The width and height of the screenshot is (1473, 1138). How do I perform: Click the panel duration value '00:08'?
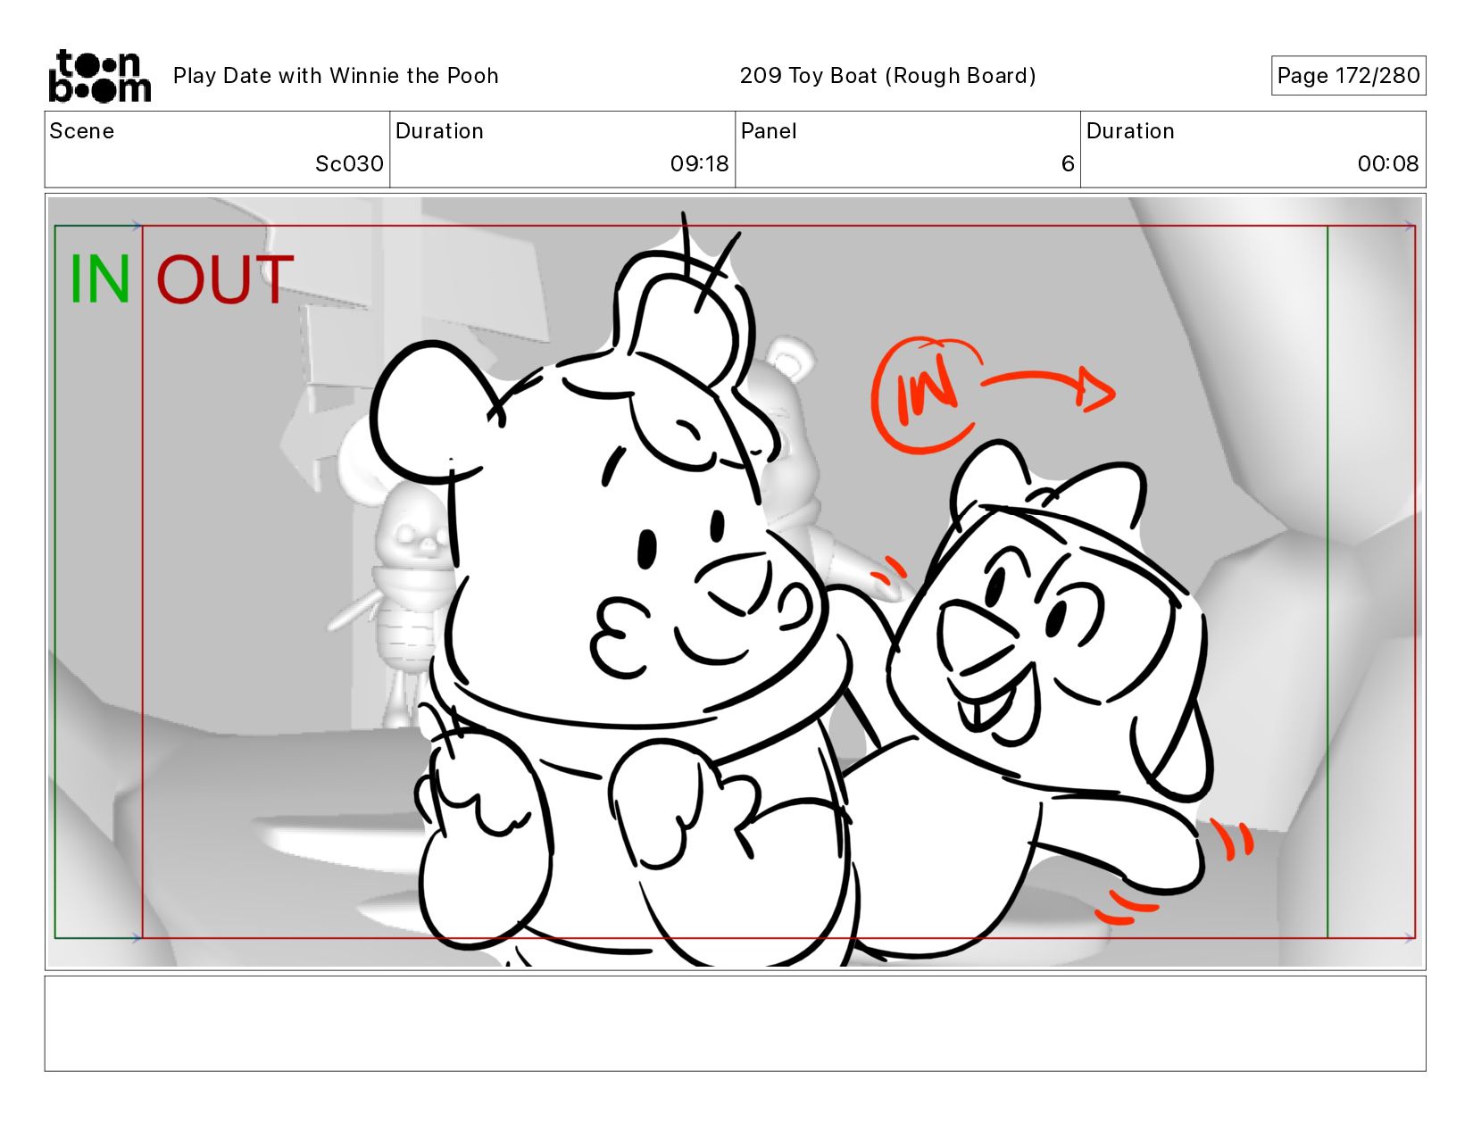click(x=1387, y=163)
